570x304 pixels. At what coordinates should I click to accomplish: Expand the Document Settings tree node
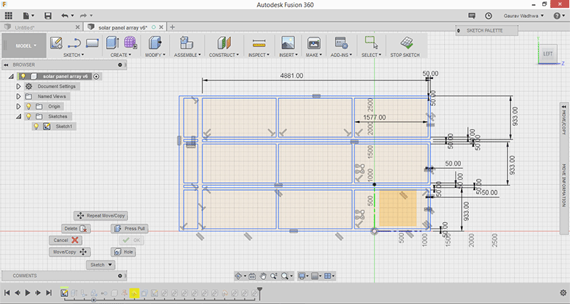coord(19,86)
